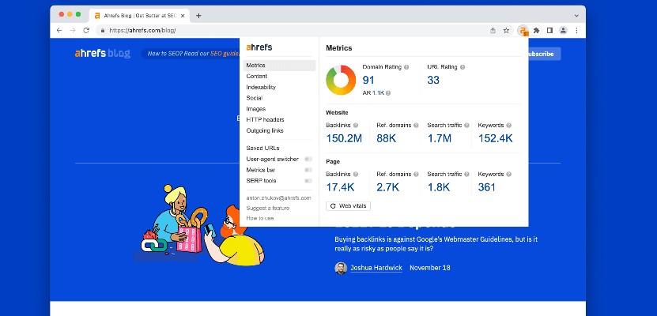Expand the tab search chevron

click(x=576, y=15)
